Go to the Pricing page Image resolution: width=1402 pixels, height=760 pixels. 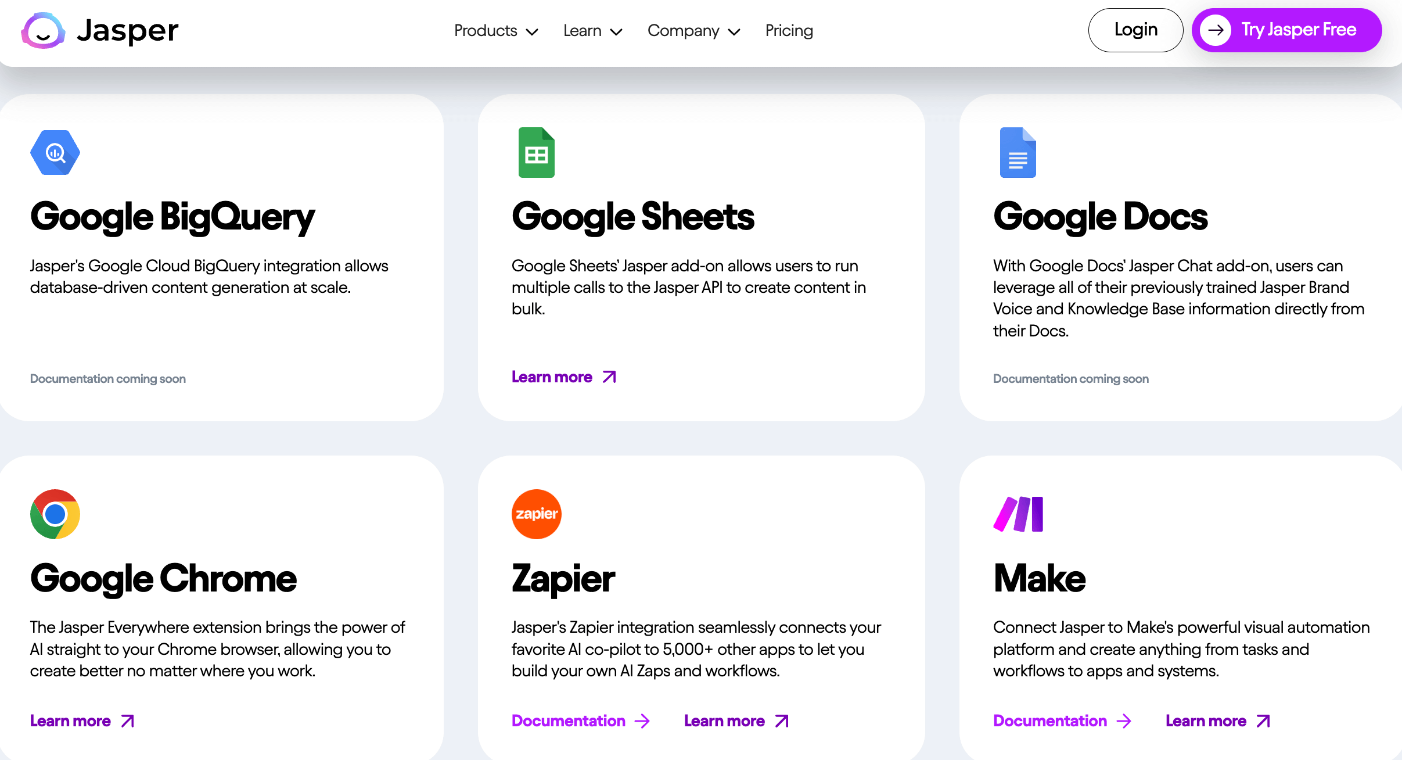pos(789,30)
